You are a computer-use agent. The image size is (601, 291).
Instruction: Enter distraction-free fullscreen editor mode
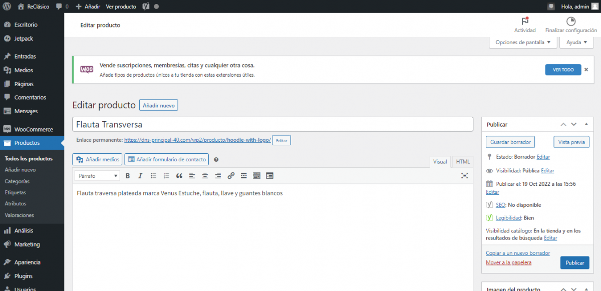coord(465,176)
